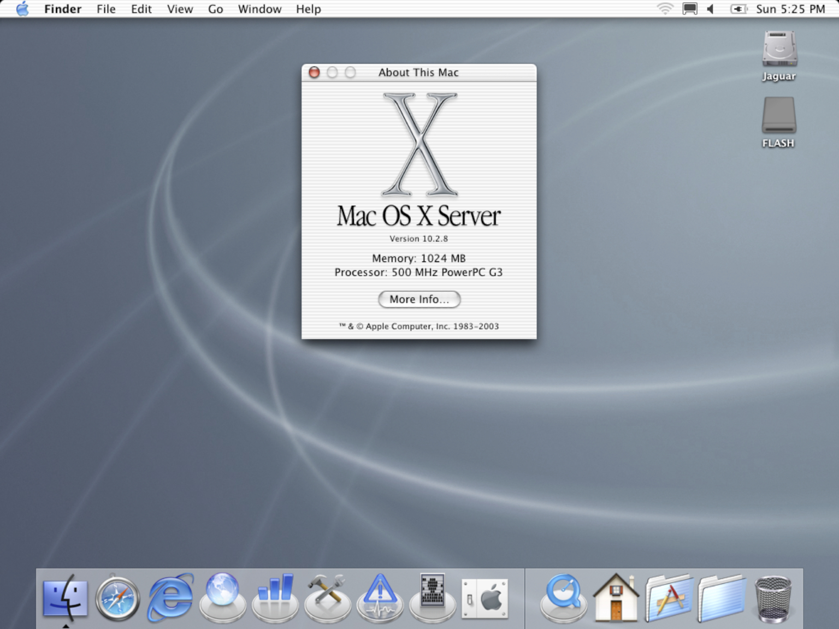Open the File menu
This screenshot has height=629, width=839.
pos(106,9)
